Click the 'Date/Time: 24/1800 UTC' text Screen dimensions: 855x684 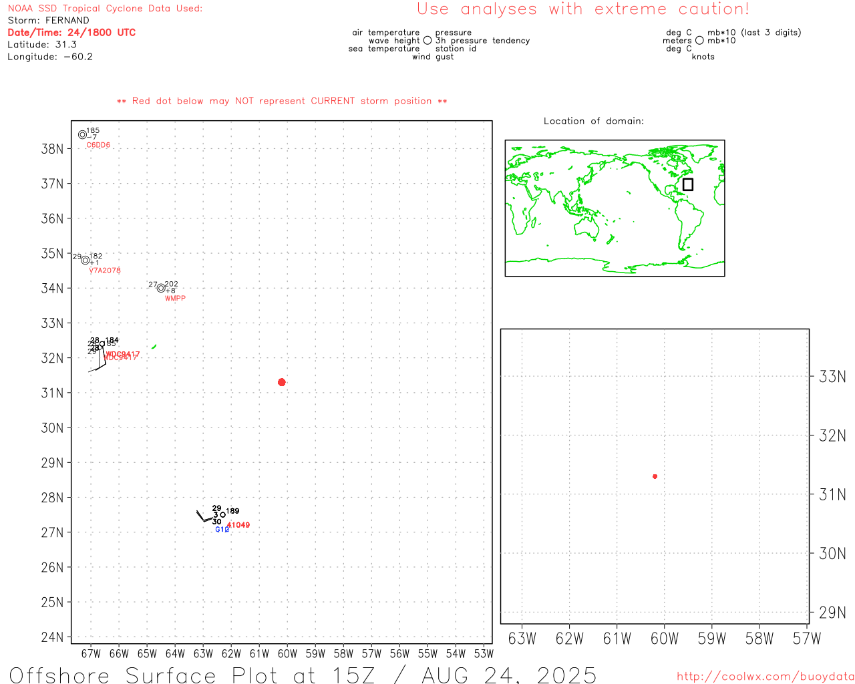[x=71, y=32]
